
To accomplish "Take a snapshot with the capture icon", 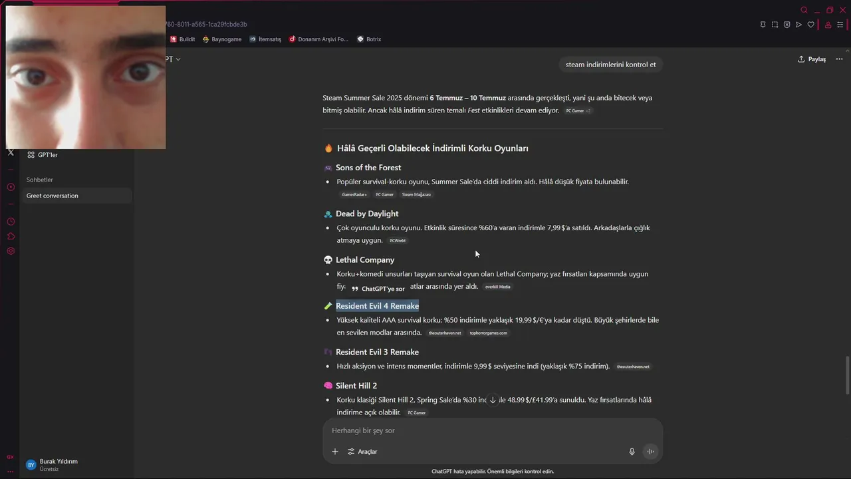I will (x=775, y=25).
